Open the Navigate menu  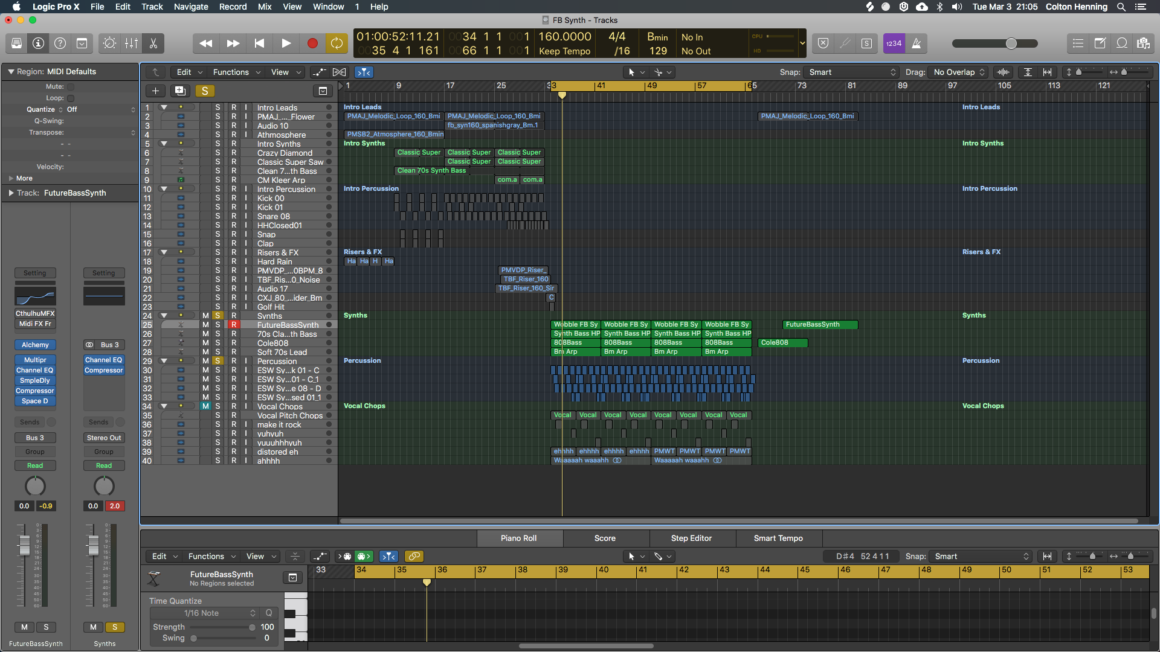click(x=191, y=7)
